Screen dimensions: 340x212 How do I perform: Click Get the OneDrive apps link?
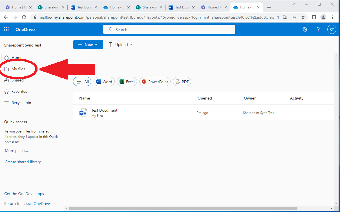coord(24,194)
